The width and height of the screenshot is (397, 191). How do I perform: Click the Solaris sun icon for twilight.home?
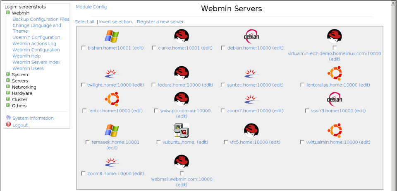coord(112,74)
